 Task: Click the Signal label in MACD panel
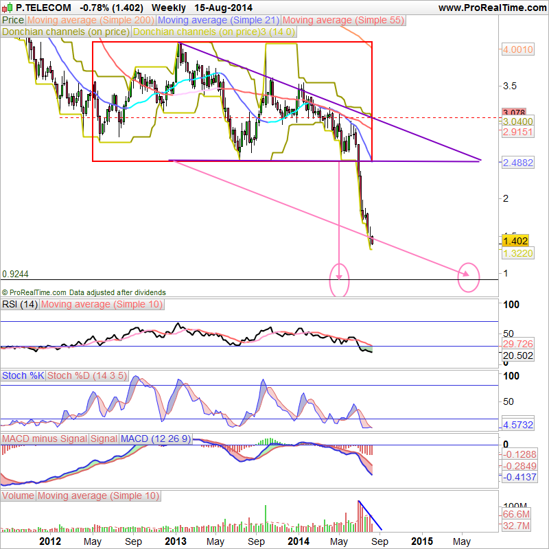(x=104, y=439)
